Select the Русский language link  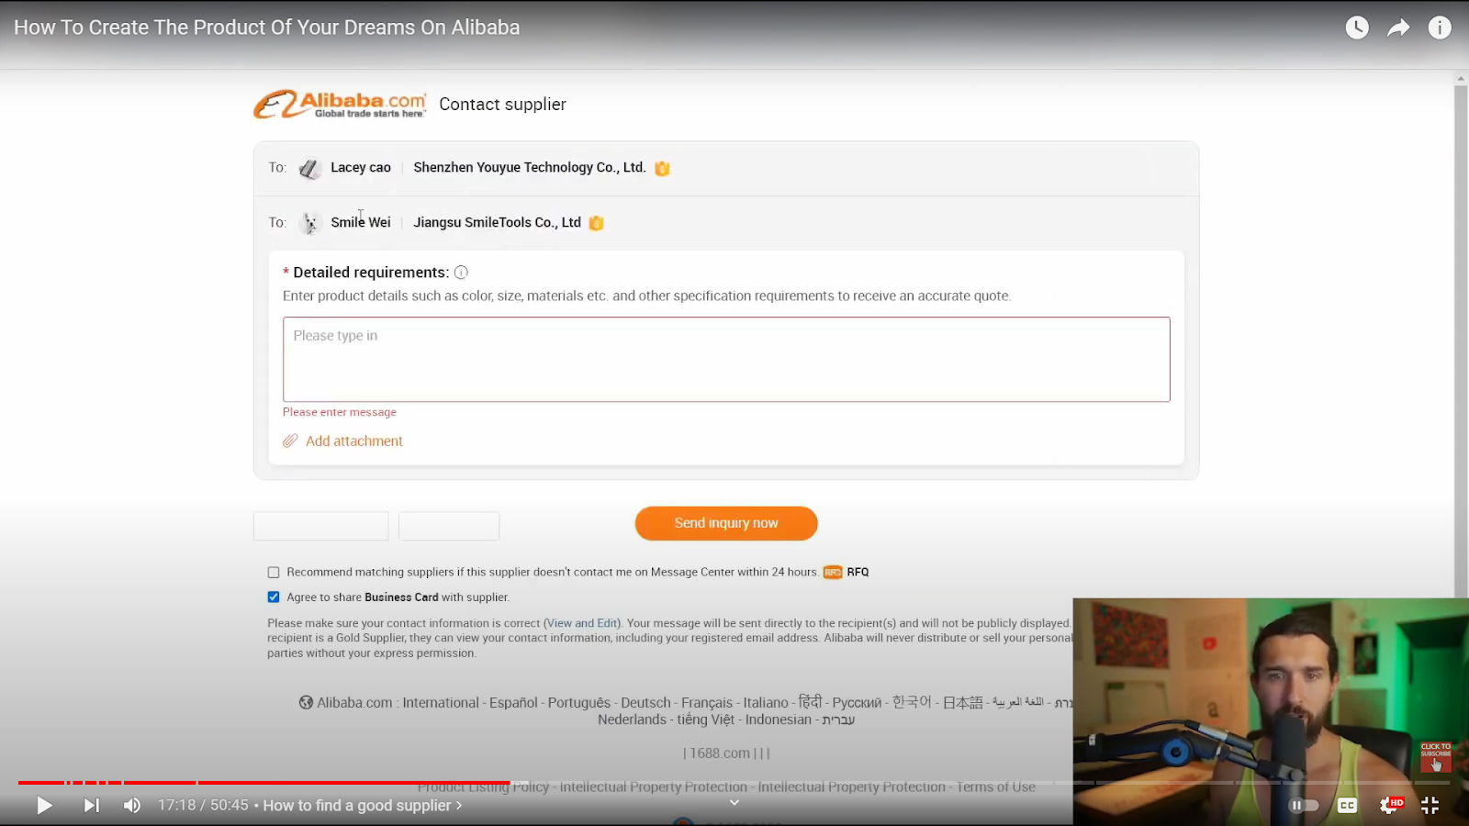[857, 703]
